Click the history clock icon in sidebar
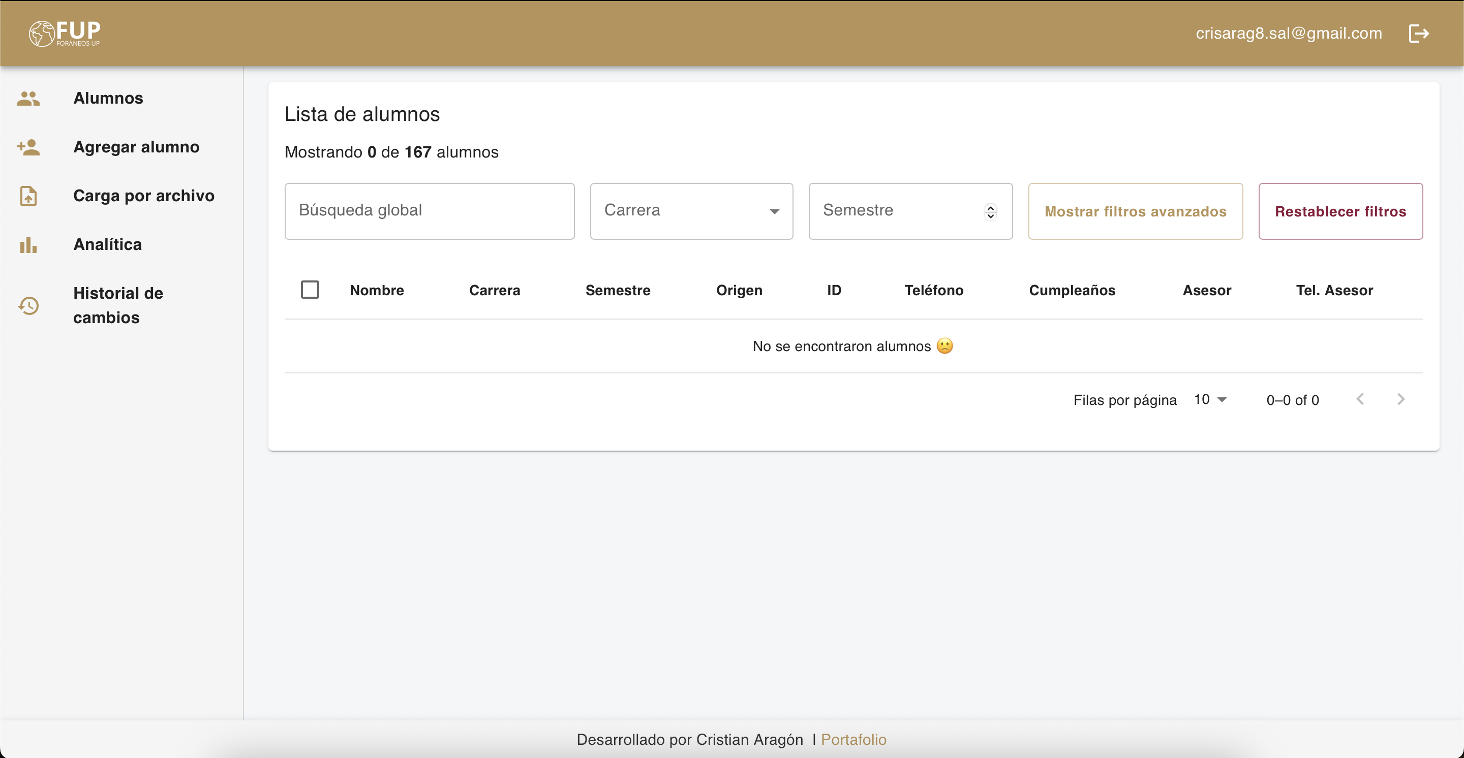The height and width of the screenshot is (758, 1464). pos(28,305)
